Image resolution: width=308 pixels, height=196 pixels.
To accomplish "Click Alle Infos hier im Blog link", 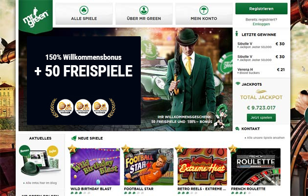I will (x=40, y=183).
